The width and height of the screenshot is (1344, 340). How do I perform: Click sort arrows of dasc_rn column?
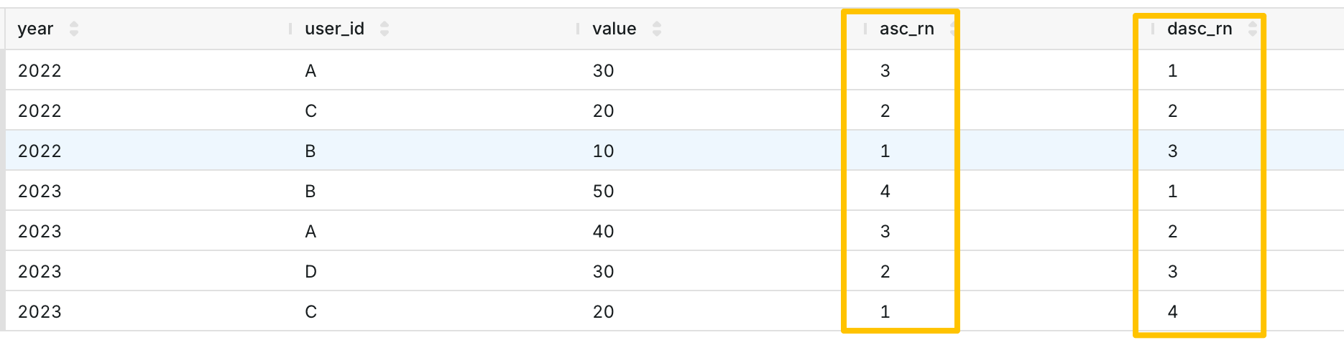click(1253, 29)
